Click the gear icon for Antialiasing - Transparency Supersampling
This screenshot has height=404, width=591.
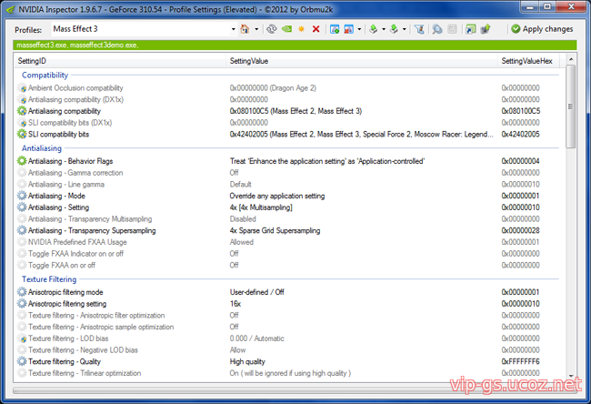(22, 230)
